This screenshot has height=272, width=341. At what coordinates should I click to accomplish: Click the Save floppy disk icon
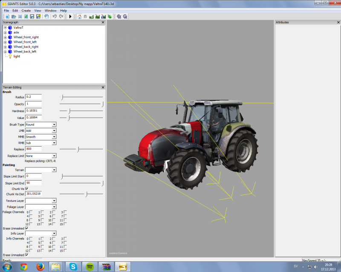(x=32, y=17)
